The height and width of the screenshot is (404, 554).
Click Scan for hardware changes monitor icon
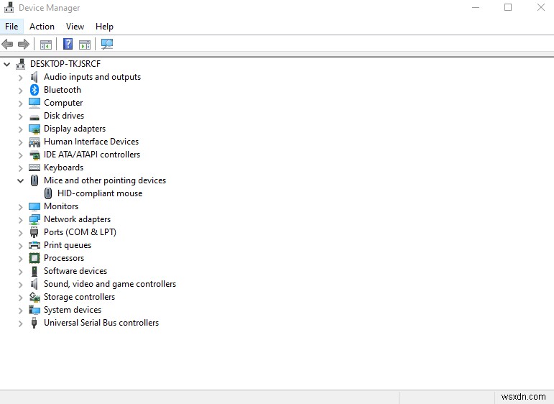click(x=106, y=44)
